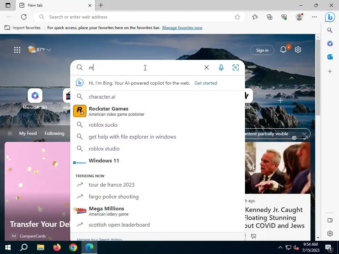
Task: Open the tab actions menu icon
Action: [8, 5]
